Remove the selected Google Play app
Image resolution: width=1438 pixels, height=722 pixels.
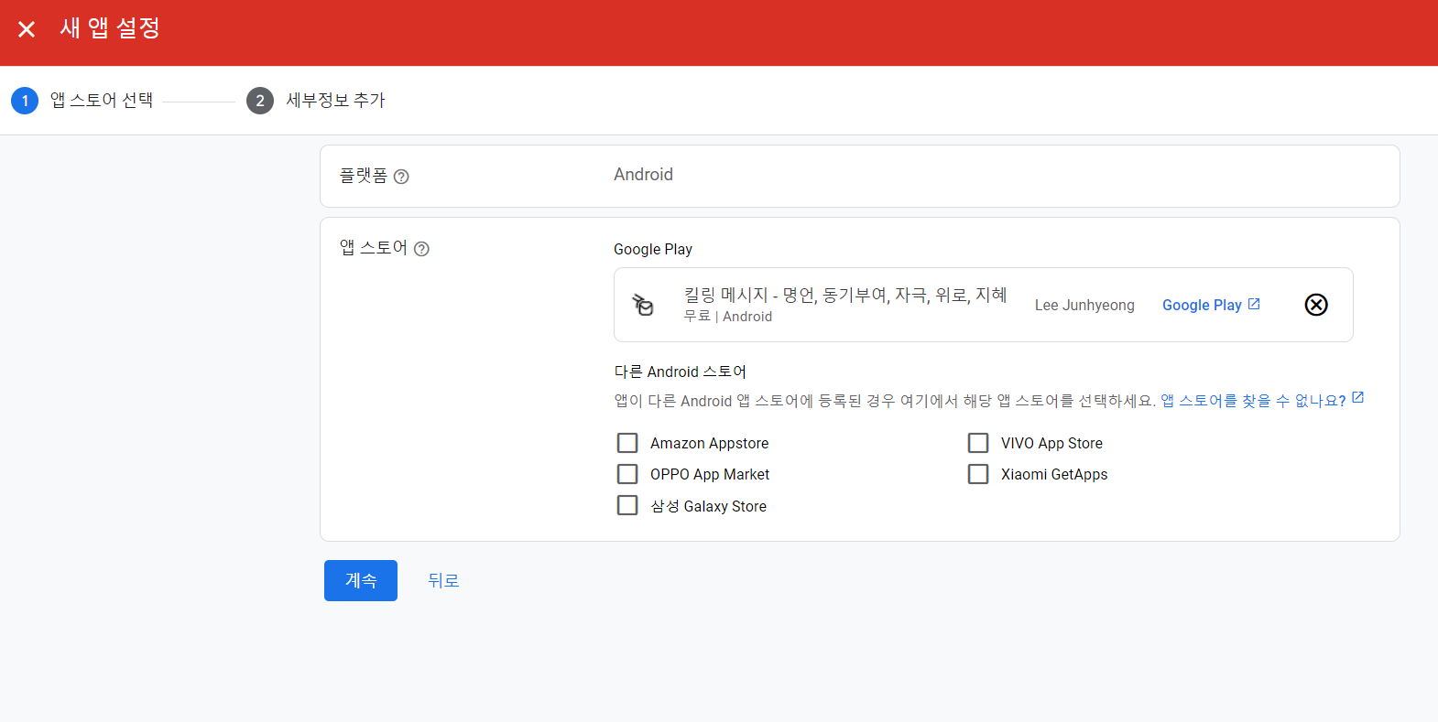click(1316, 305)
